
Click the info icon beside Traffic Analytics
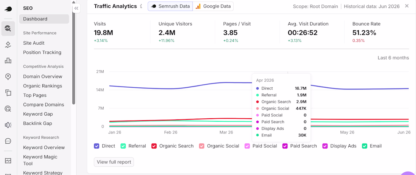(141, 6)
